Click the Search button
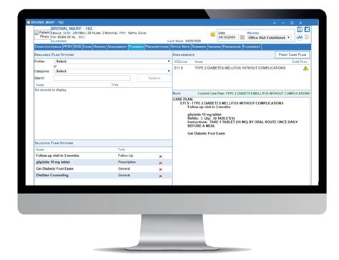339x260 pixels. 154,78
